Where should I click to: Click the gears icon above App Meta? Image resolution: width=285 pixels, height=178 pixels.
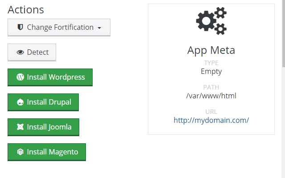211,21
